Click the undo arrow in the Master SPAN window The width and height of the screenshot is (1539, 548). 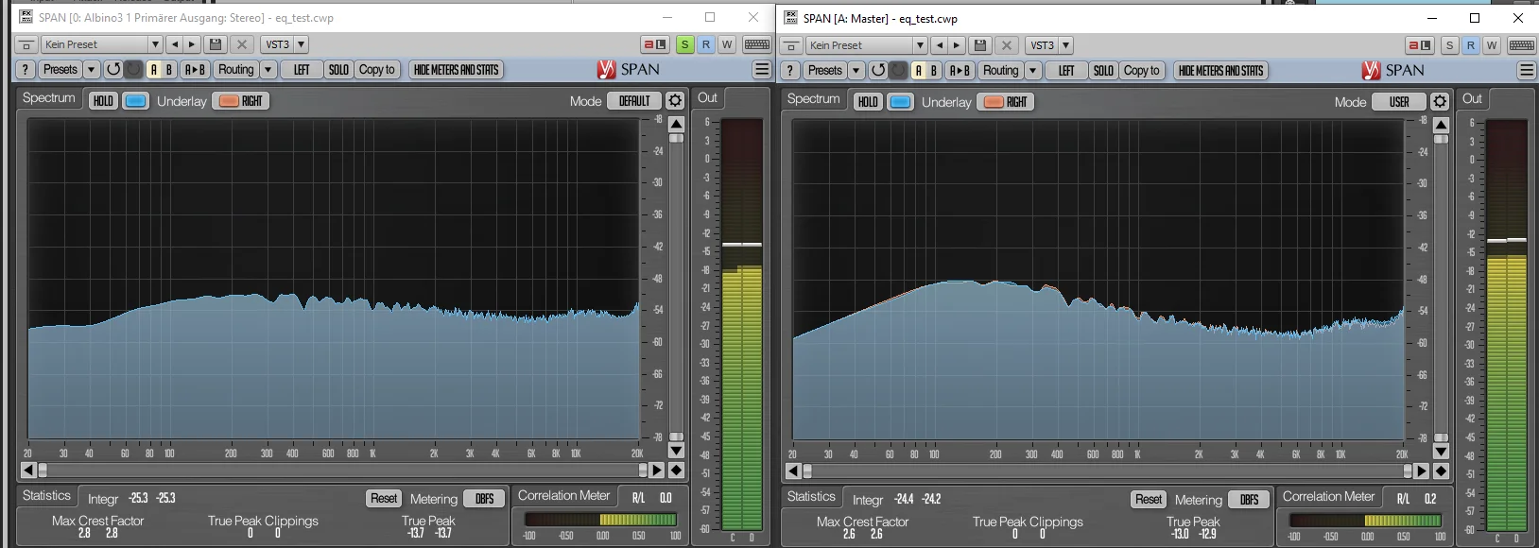pos(878,70)
